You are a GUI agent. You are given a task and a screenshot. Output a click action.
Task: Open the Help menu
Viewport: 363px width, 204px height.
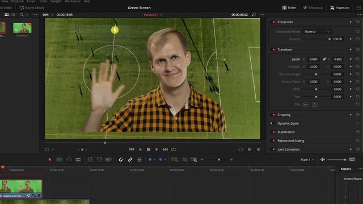click(x=87, y=1)
